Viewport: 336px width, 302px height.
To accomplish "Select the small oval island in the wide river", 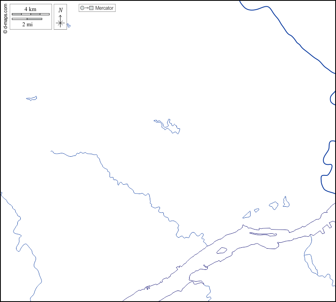I will pyautogui.click(x=222, y=250).
